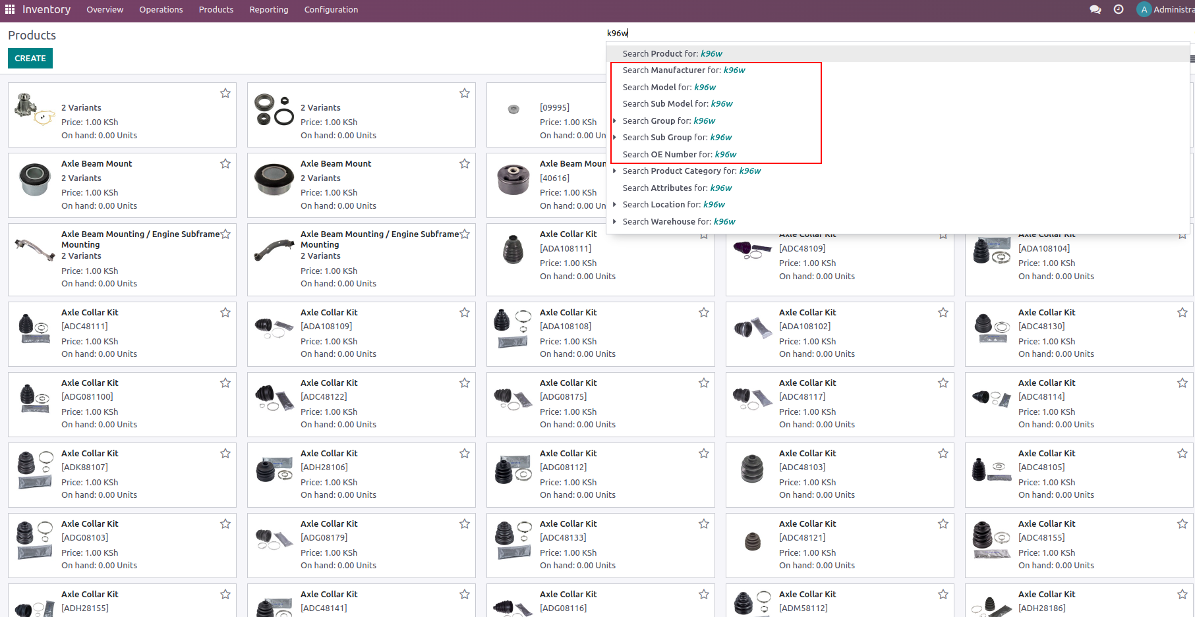The image size is (1195, 617).
Task: Open the activities clock icon
Action: click(1119, 10)
